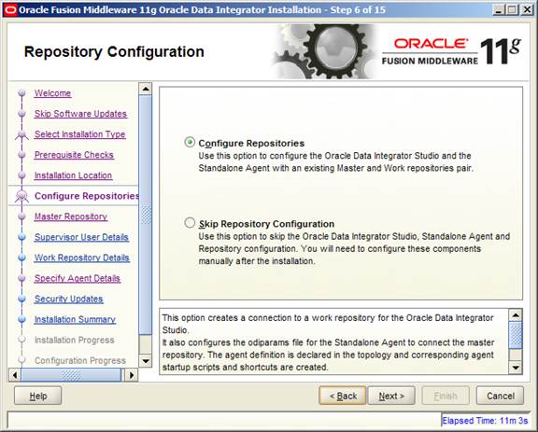The width and height of the screenshot is (538, 432).
Task: Click the Security Updates bullet icon
Action: coord(22,299)
